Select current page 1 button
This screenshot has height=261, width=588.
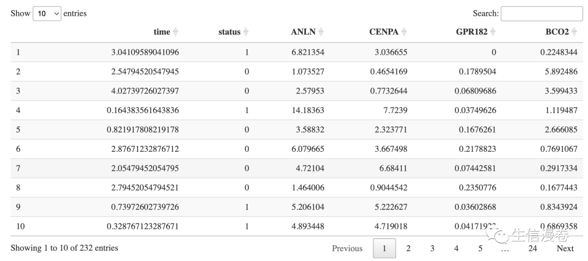(384, 248)
